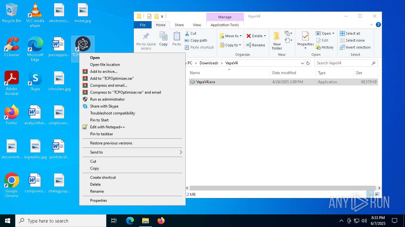Choose Properties in the context menu
The height and width of the screenshot is (227, 405).
(x=132, y=201)
